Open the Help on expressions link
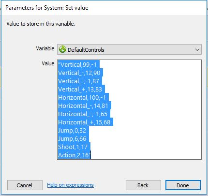The height and width of the screenshot is (196, 208). 70,185
